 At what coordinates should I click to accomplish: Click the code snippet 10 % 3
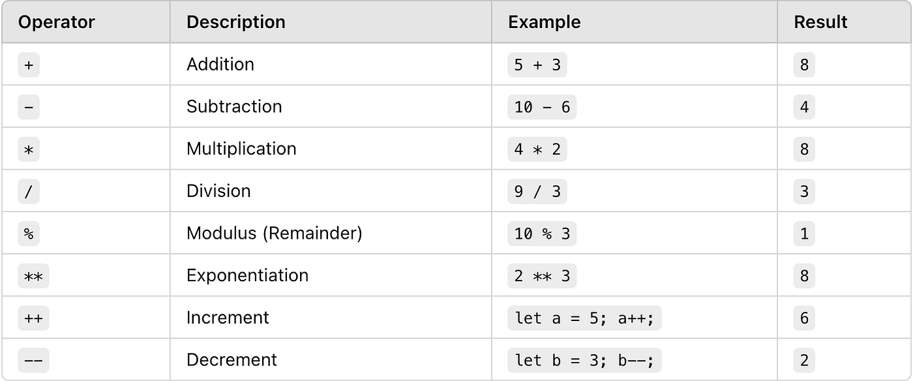(x=542, y=234)
